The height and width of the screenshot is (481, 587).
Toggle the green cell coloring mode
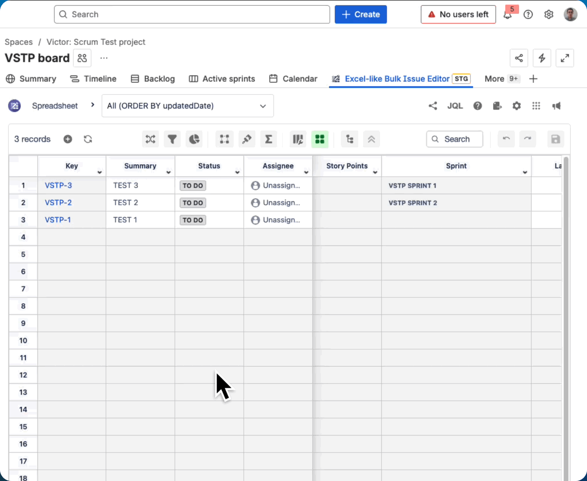(x=320, y=139)
